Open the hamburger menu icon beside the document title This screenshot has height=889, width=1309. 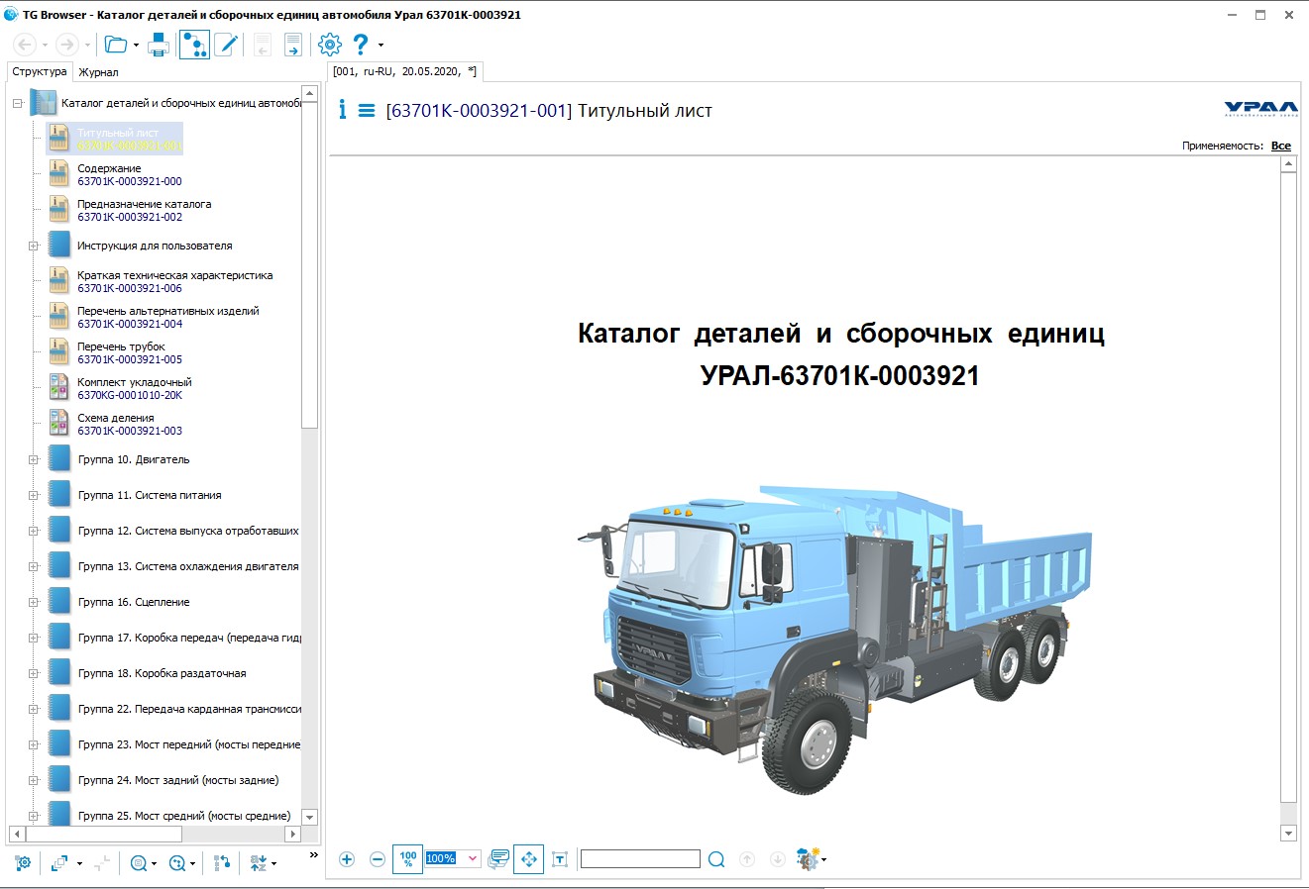(x=367, y=111)
